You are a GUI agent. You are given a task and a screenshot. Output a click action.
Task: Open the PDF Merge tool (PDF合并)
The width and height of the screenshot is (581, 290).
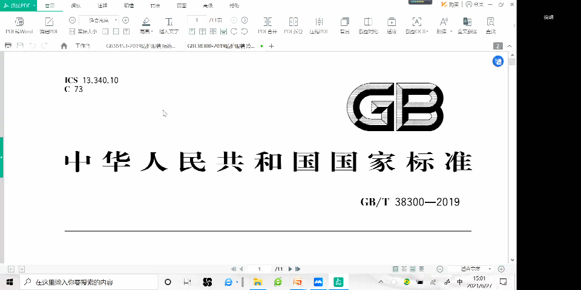point(268,25)
